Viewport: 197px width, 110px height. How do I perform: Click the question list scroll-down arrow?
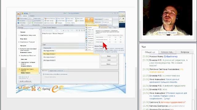[40, 74]
